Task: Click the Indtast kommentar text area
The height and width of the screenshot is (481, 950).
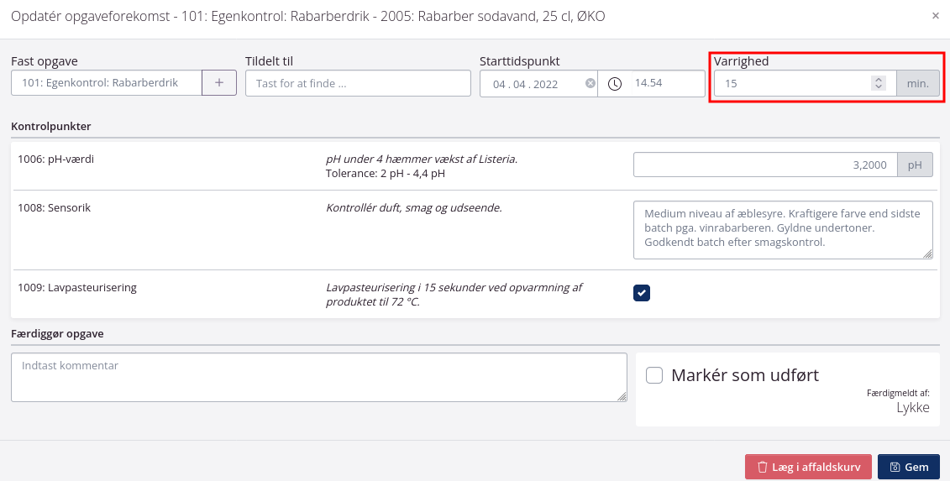Action: pyautogui.click(x=318, y=377)
